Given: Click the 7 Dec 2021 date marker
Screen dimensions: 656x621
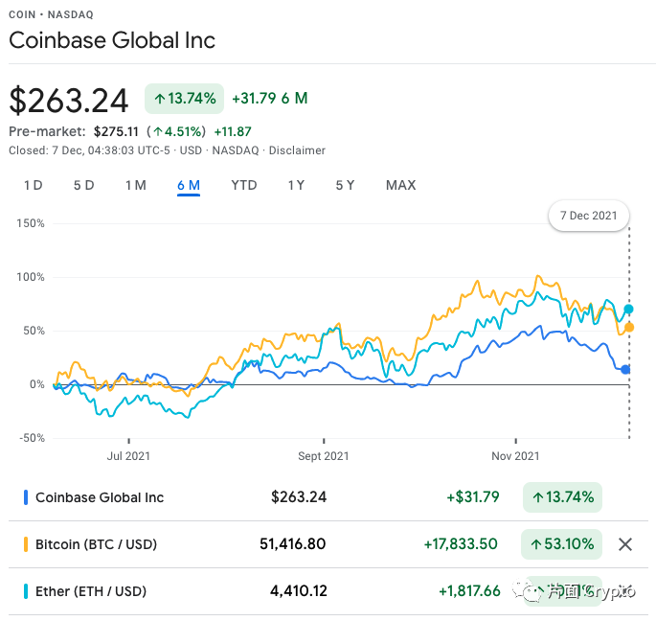Looking at the screenshot, I should (588, 215).
